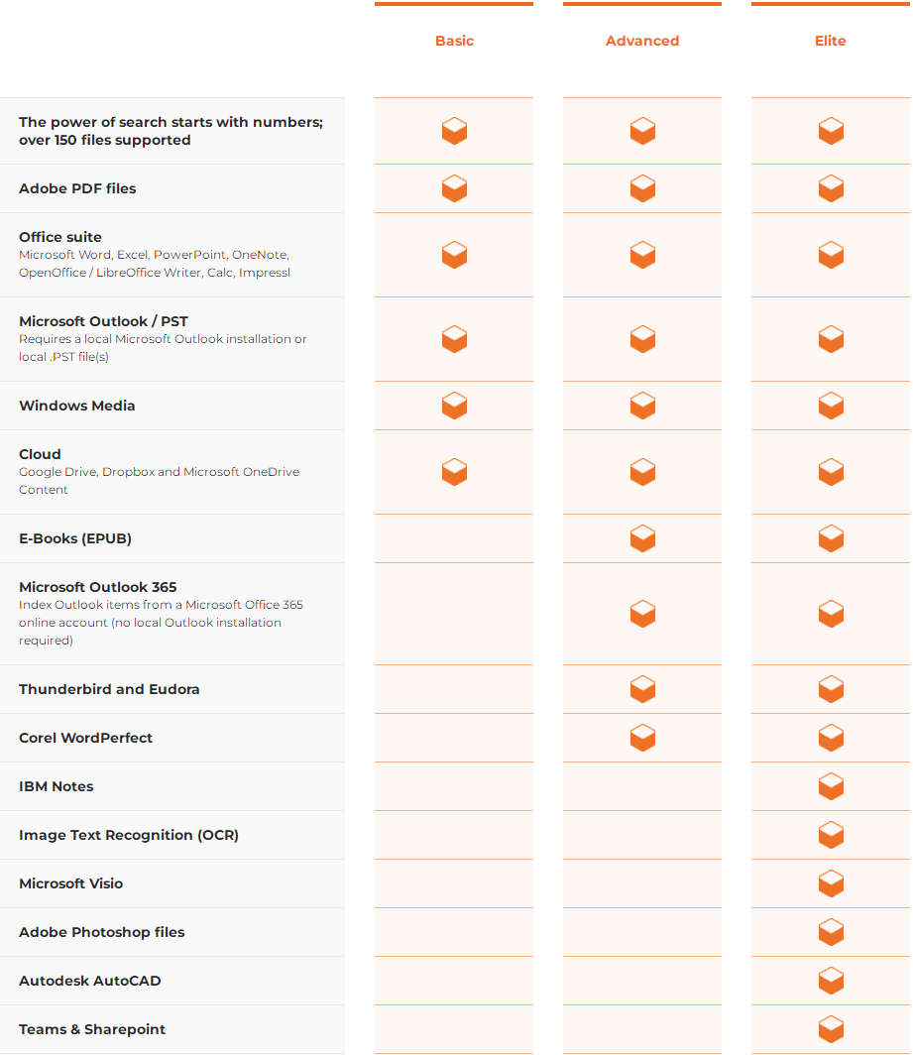Screen dimensions: 913x1055
Task: Click the Elite icon for Adobe Photoshop files
Action: tap(831, 932)
